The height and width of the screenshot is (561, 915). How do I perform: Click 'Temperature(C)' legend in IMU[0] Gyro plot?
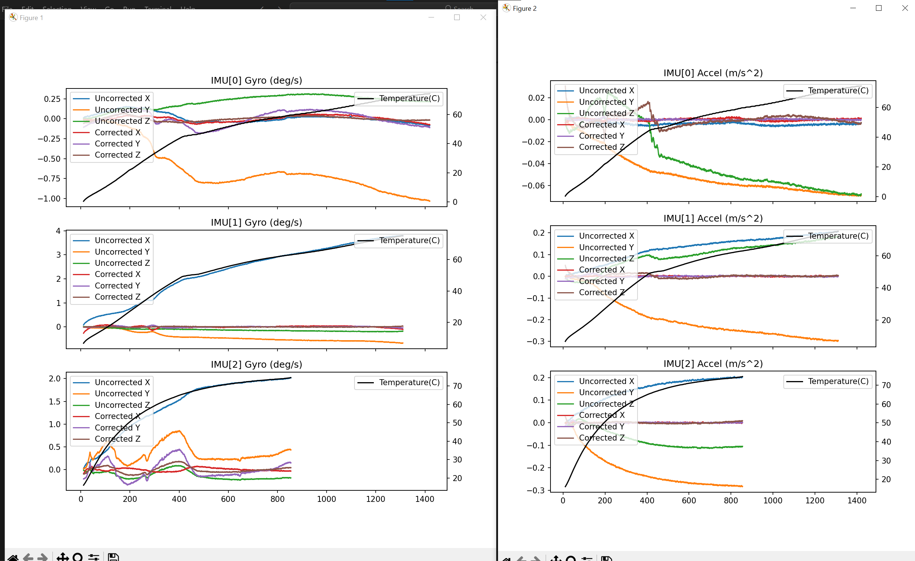pos(410,99)
